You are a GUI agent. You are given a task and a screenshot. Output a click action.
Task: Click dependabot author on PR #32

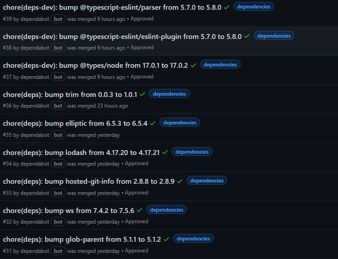point(35,222)
